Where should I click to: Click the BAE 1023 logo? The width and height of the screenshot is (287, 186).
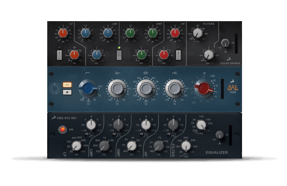point(232,88)
